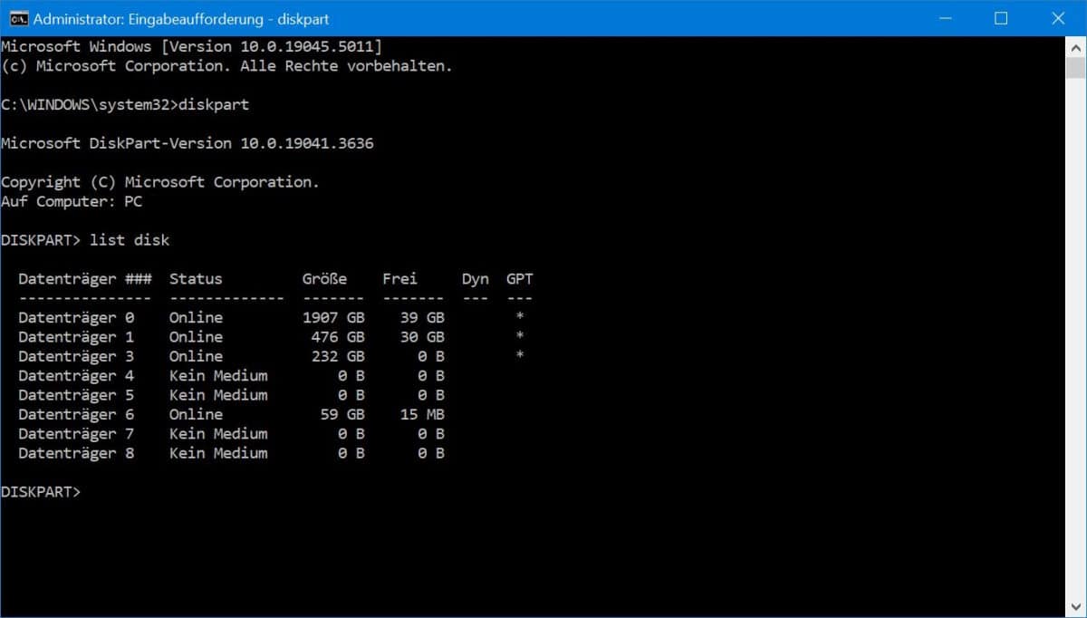Viewport: 1087px width, 618px height.
Task: Click the vertical scrollbar thumb
Action: click(x=1075, y=69)
